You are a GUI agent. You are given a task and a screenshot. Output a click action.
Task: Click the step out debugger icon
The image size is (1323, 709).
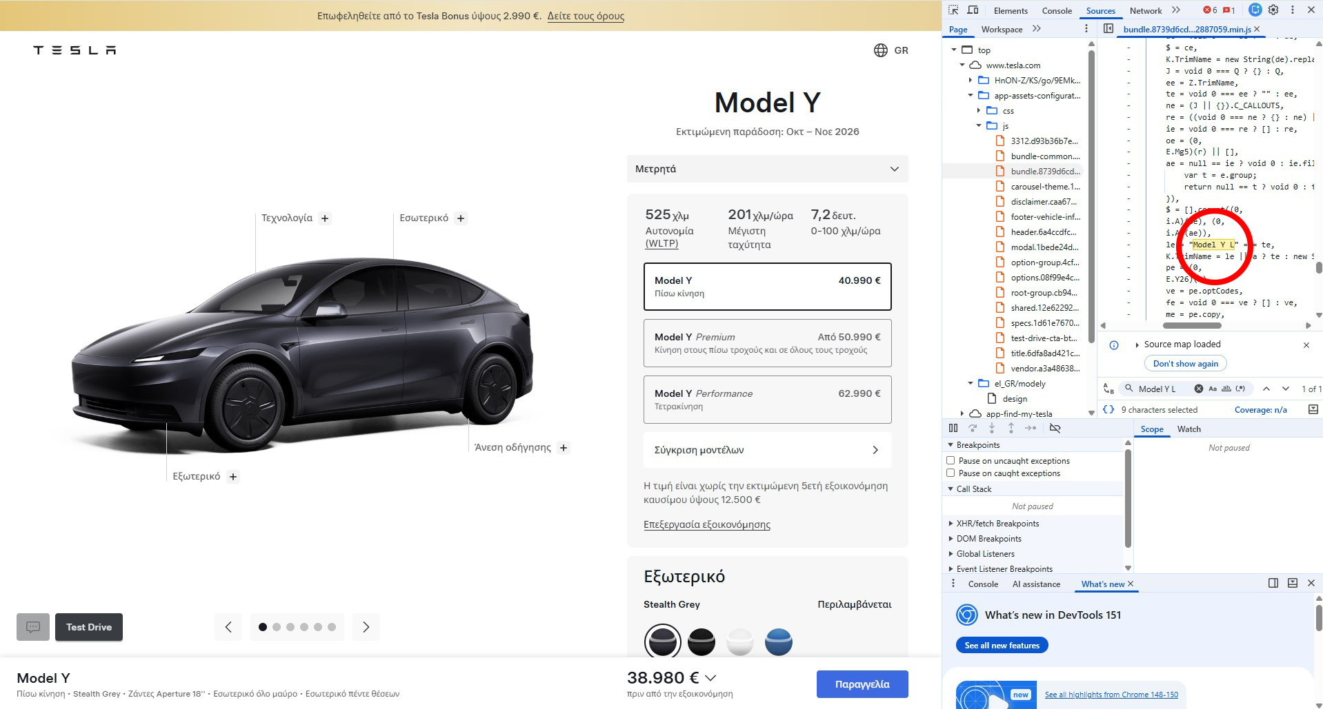(1011, 428)
